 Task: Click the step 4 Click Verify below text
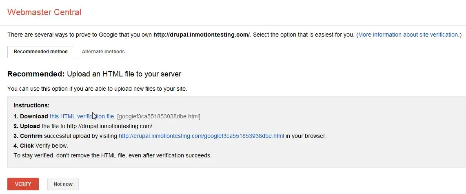(x=41, y=146)
